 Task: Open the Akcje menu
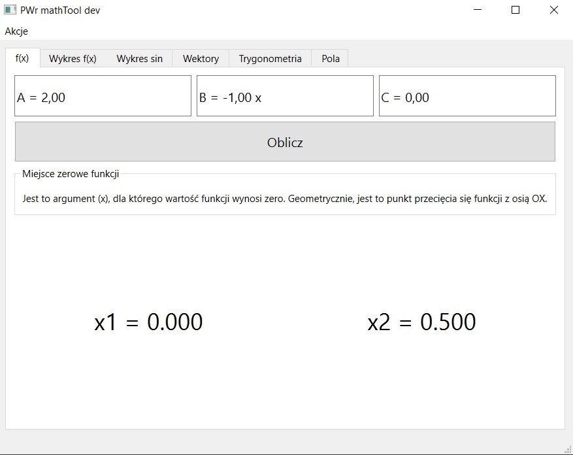pos(16,31)
